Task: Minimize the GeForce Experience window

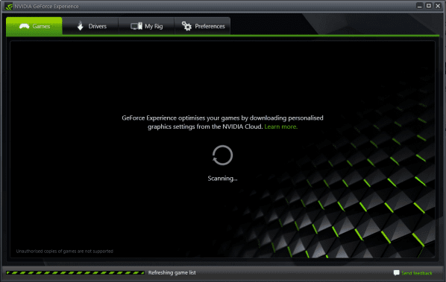Action: click(x=420, y=6)
